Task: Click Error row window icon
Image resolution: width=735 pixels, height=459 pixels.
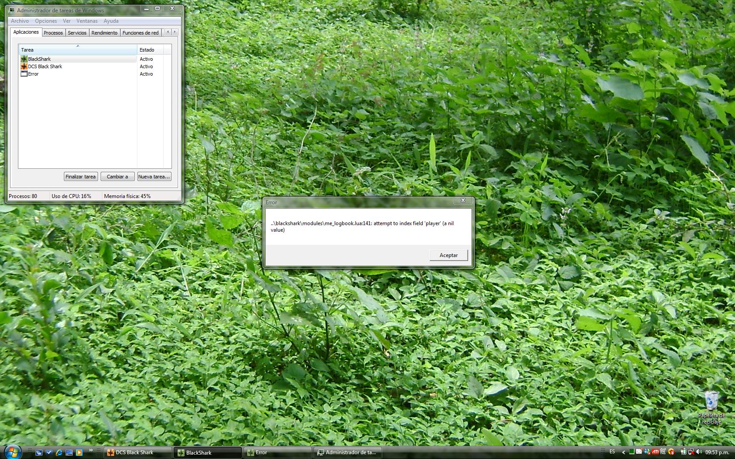Action: tap(24, 74)
